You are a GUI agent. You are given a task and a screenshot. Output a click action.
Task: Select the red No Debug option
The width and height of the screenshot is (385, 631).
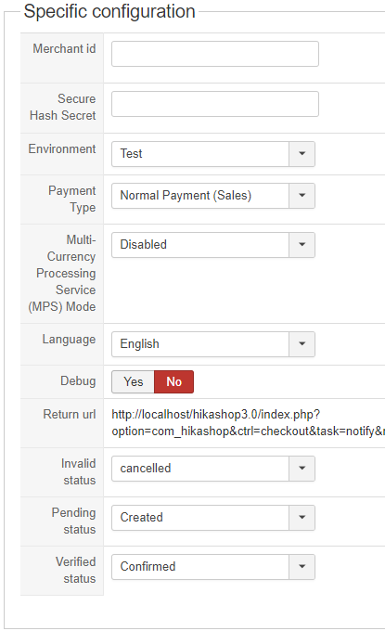pos(173,381)
